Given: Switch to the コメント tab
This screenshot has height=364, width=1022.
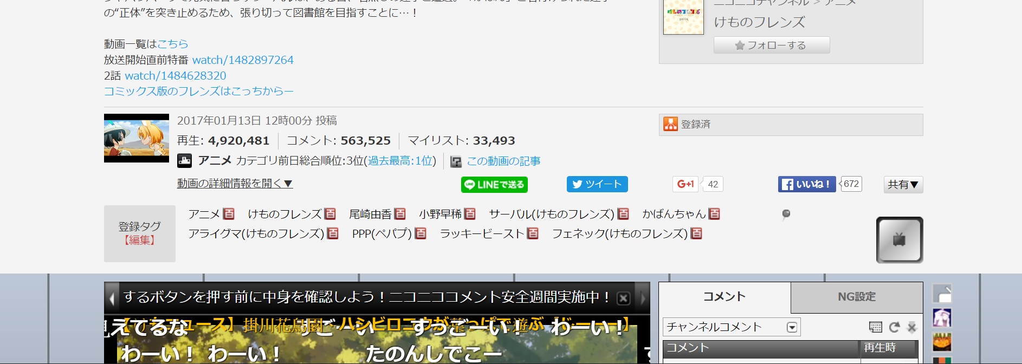Looking at the screenshot, I should point(725,297).
